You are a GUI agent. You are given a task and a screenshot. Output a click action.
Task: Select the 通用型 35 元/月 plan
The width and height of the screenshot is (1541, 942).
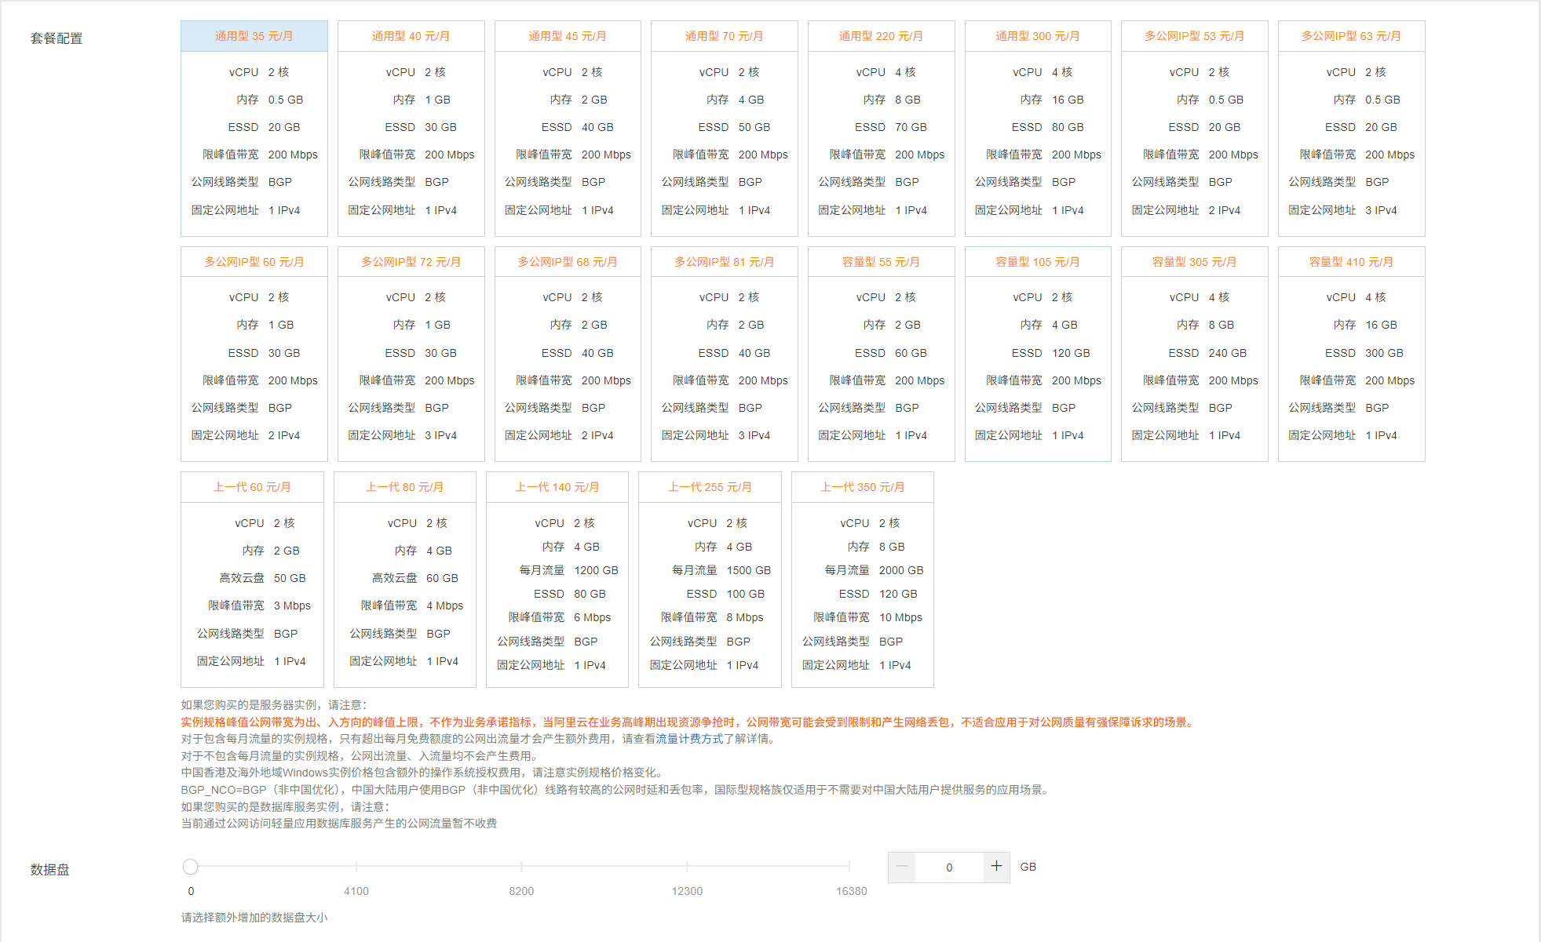[x=254, y=36]
